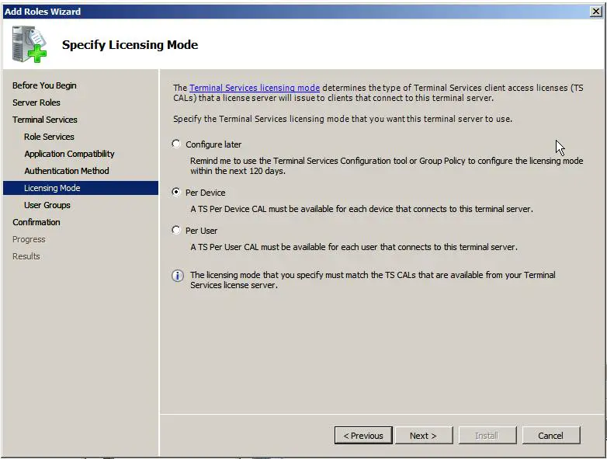The height and width of the screenshot is (459, 607).
Task: Open the Server Roles step
Action: pyautogui.click(x=36, y=103)
